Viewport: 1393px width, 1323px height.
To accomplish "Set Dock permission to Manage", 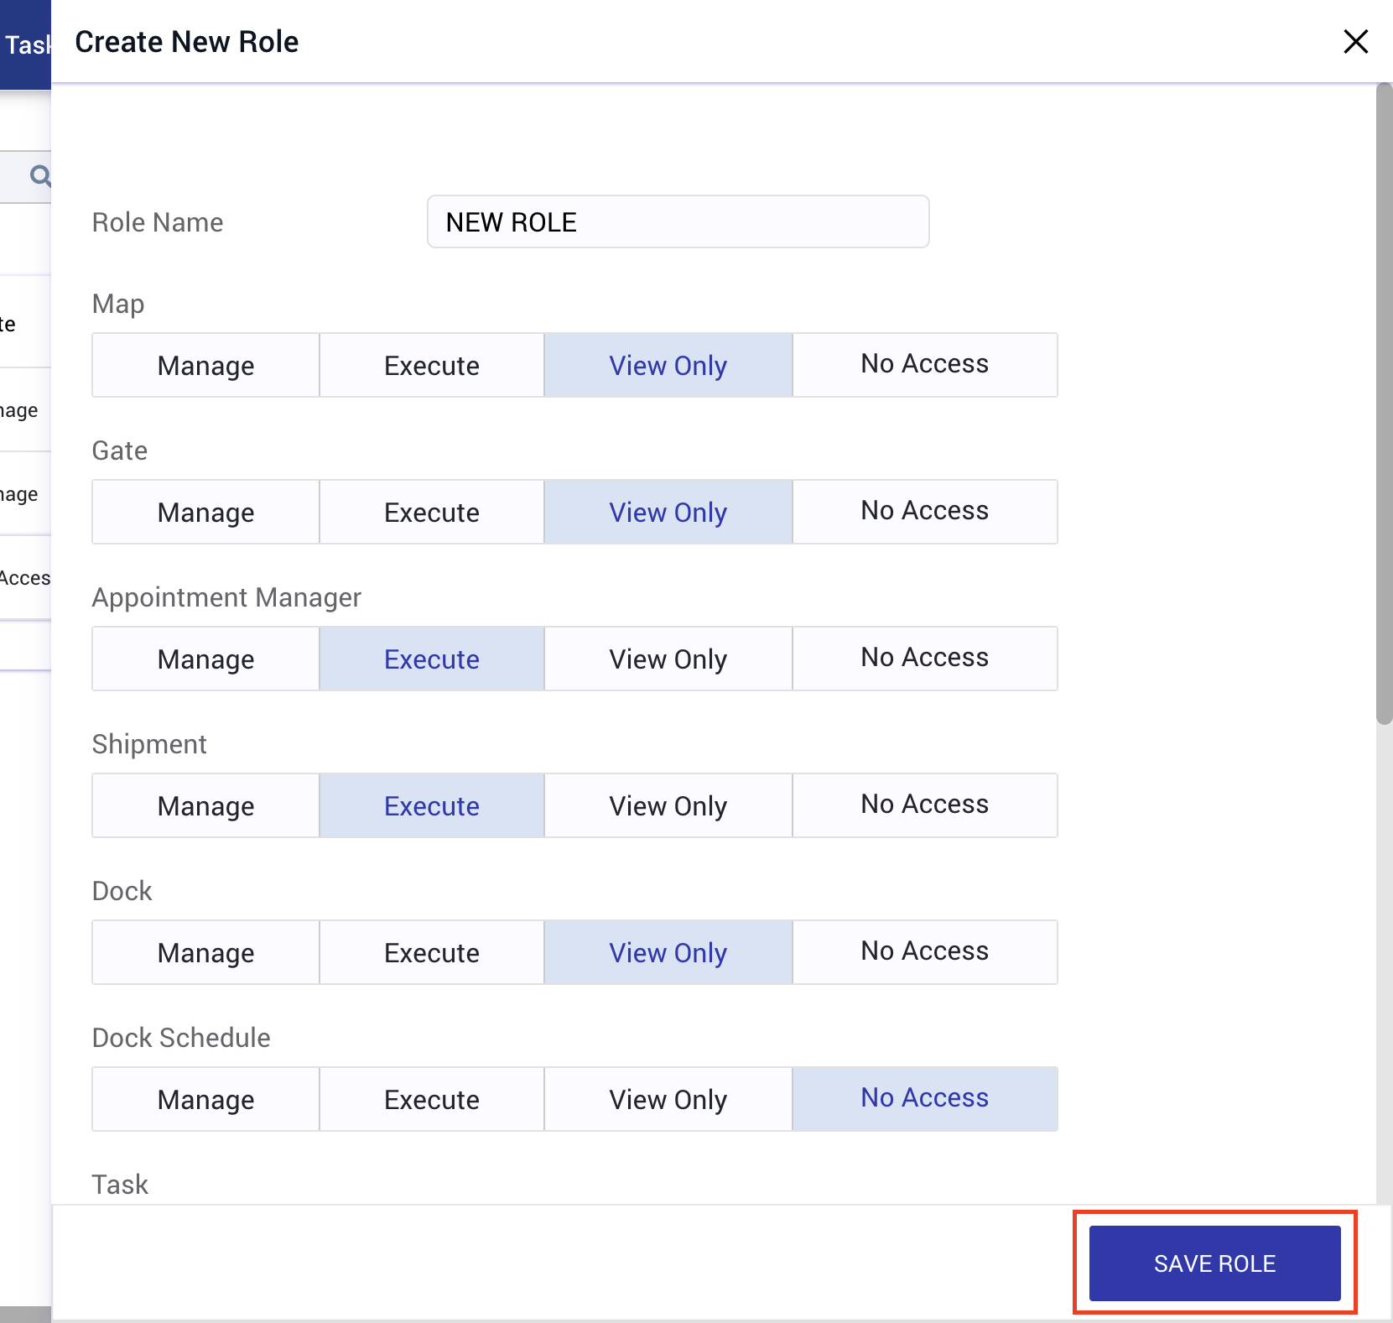I will (x=205, y=952).
